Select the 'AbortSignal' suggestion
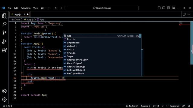Viewport: 193px width, 108px height. [102, 63]
